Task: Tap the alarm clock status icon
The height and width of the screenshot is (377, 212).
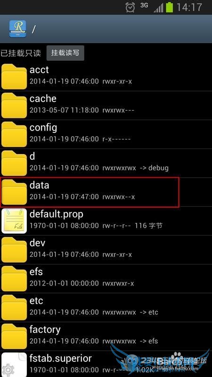Action: pos(130,7)
